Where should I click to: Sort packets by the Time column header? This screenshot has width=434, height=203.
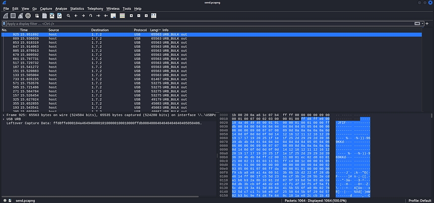tap(24, 30)
